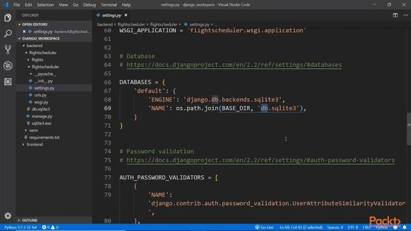
Task: Open the Explorer view in activity bar
Action: (8, 18)
